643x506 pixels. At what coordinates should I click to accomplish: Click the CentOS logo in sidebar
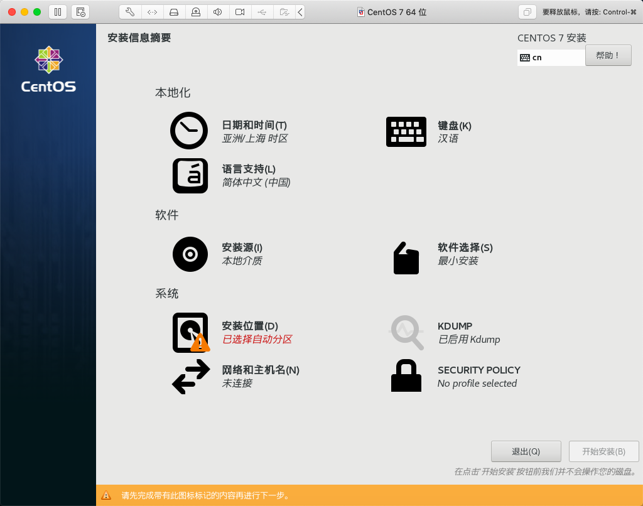pyautogui.click(x=48, y=69)
